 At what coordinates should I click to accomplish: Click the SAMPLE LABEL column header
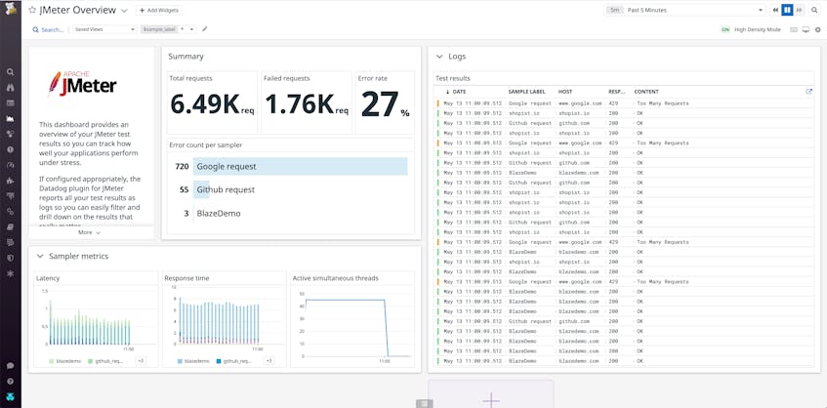coord(527,92)
